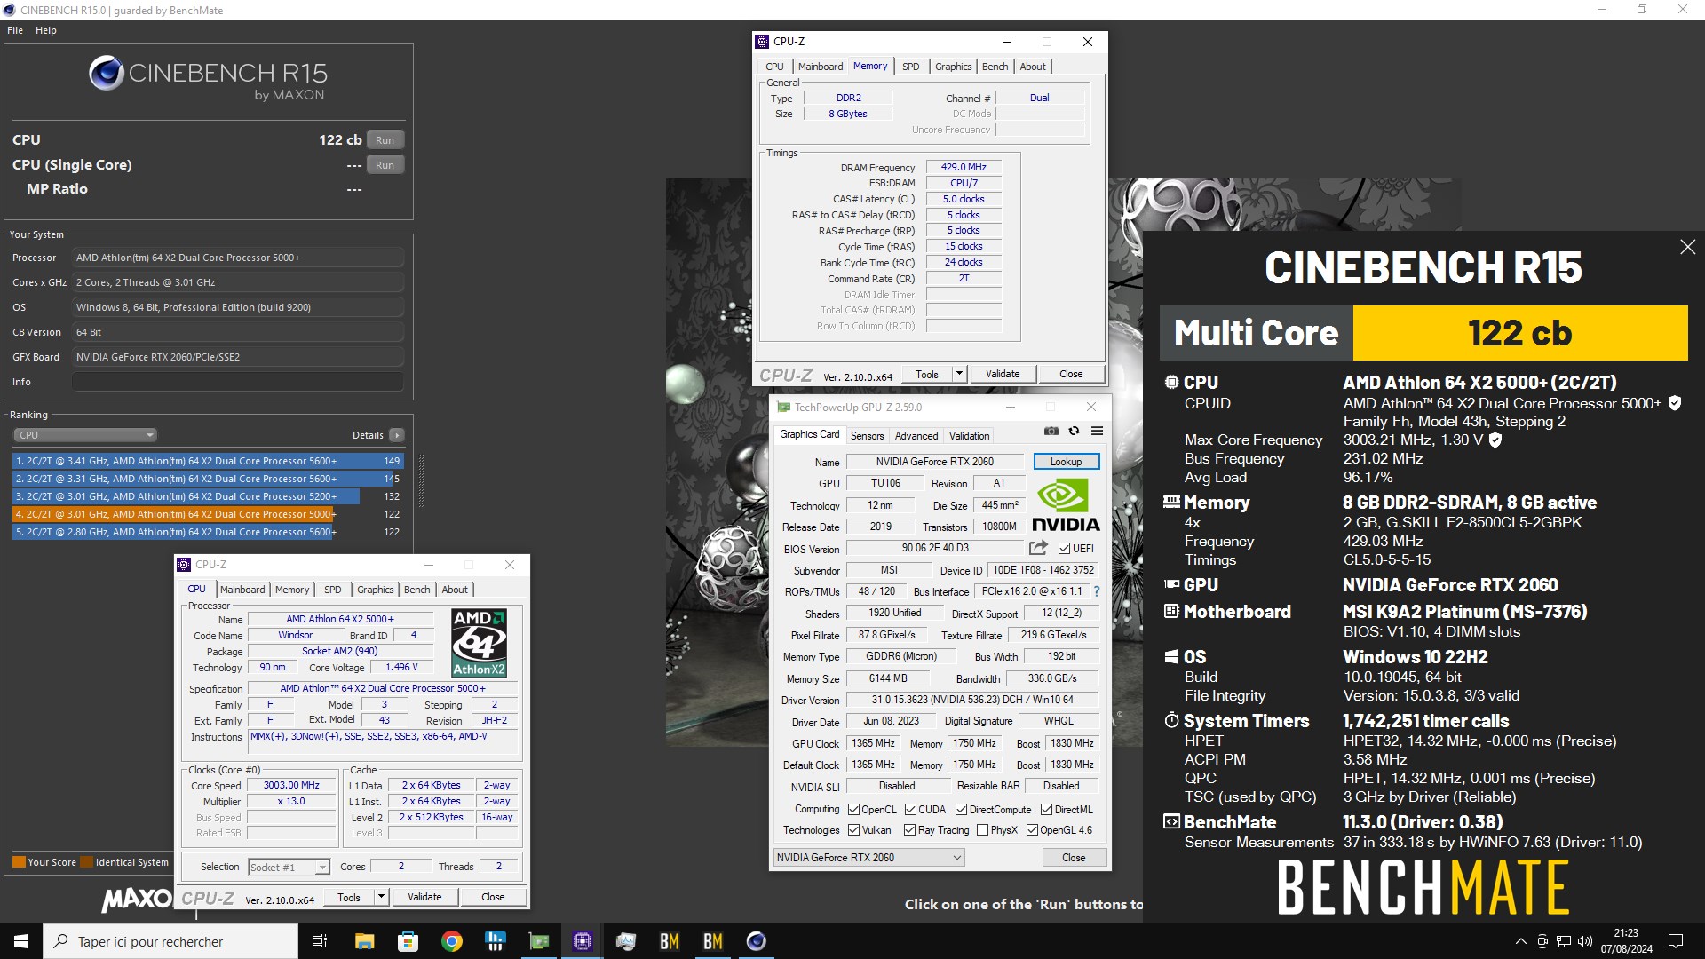
Task: Switch to Cinebench via its taskbar icon
Action: (x=757, y=941)
